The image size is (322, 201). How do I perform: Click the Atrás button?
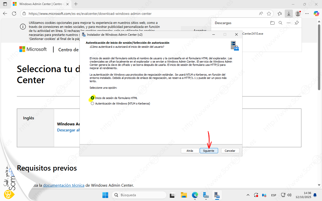(x=190, y=151)
